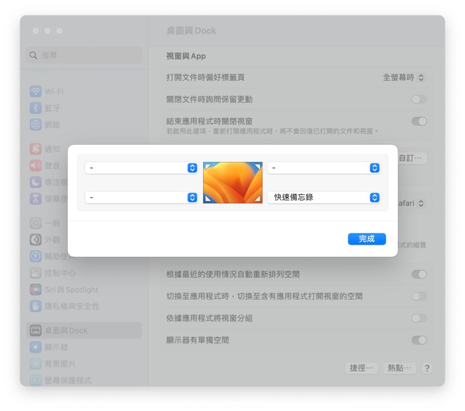Click the 顯示器 display sun icon
The width and height of the screenshot is (465, 411).
click(x=36, y=347)
